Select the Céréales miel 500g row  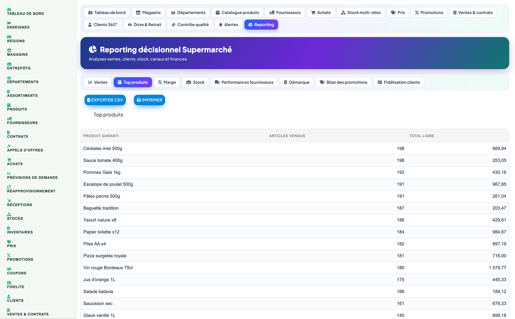click(295, 148)
